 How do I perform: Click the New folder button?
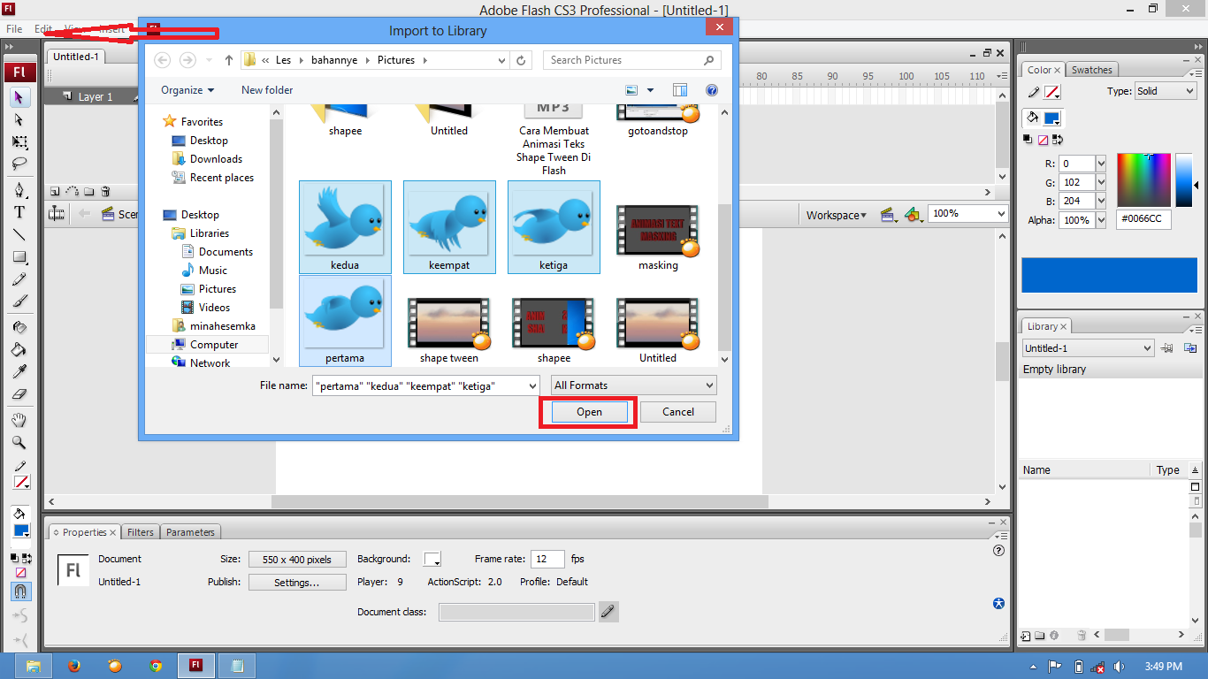(x=267, y=90)
